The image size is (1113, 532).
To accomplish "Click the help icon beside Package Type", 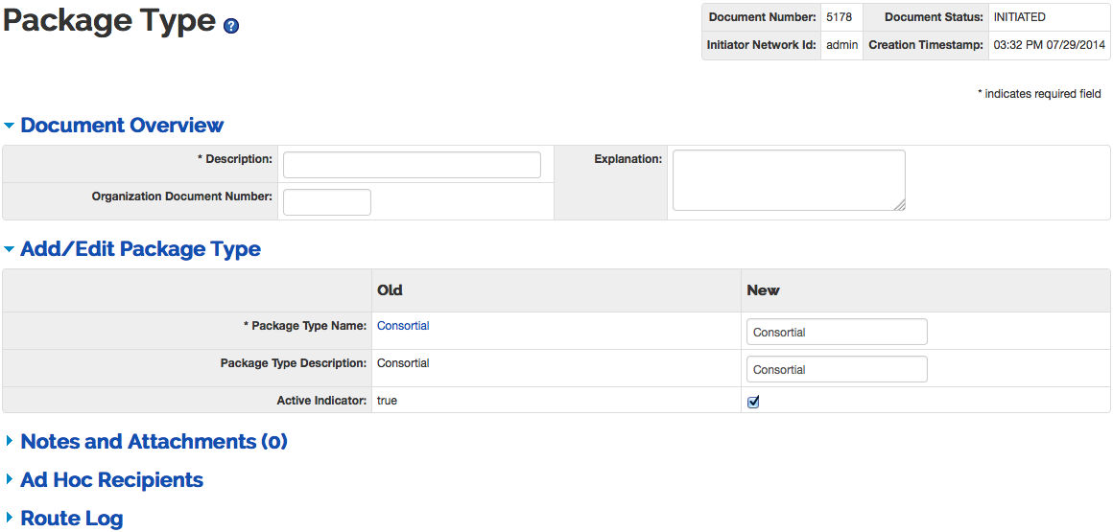I will [231, 27].
